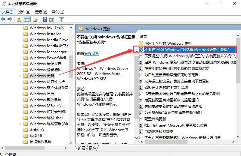
Task: Click the Forward arrow toolbar icon
Action: pos(10,19)
